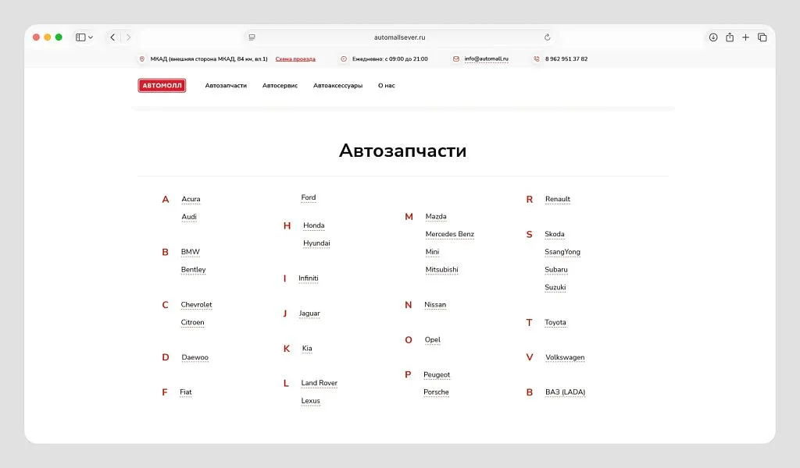Open the О нас menu item
The image size is (800, 468).
386,86
